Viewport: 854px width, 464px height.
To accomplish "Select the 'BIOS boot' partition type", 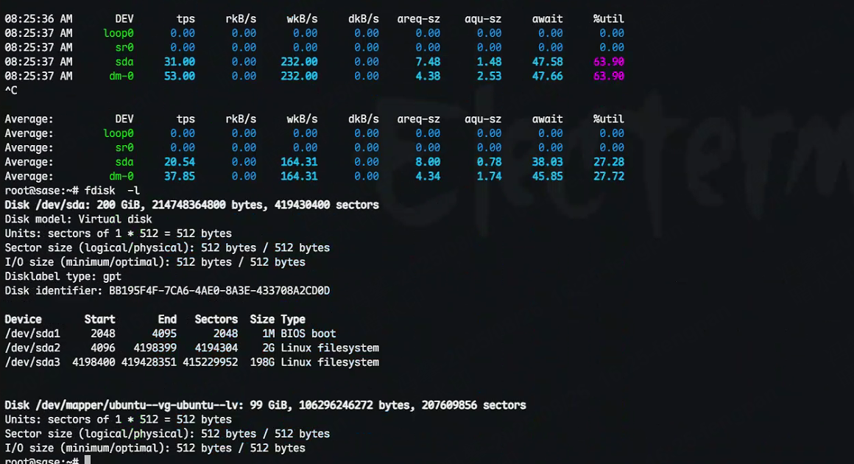I will (308, 334).
